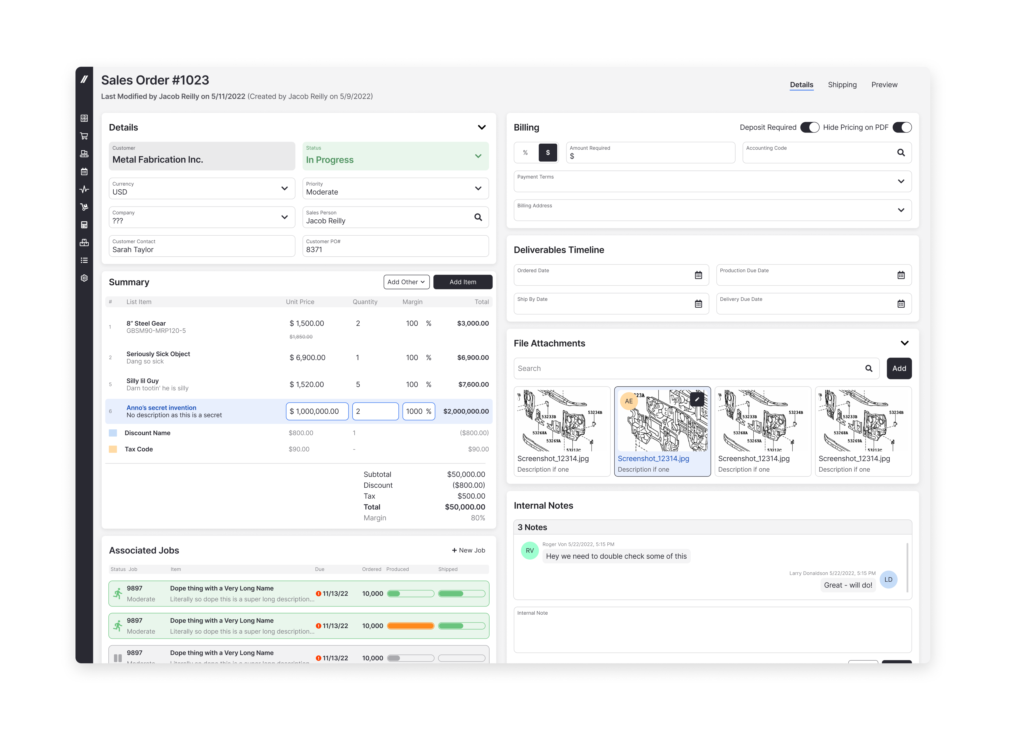
Task: Open the settings gear in sidebar
Action: point(84,278)
